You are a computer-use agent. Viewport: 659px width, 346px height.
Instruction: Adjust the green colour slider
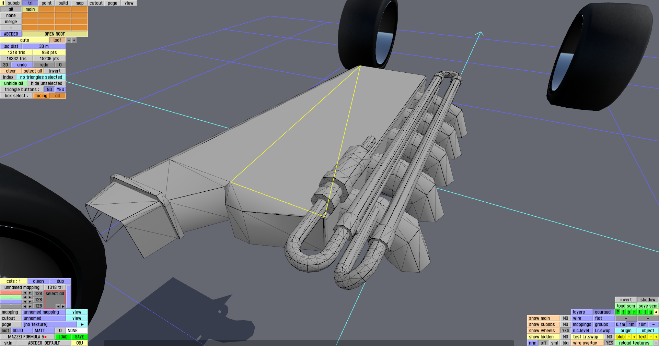[11, 297]
